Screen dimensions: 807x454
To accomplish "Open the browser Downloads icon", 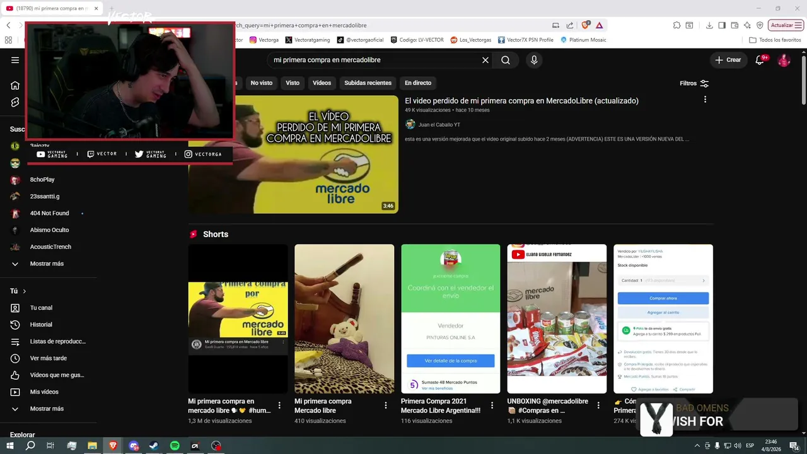I will (x=709, y=25).
